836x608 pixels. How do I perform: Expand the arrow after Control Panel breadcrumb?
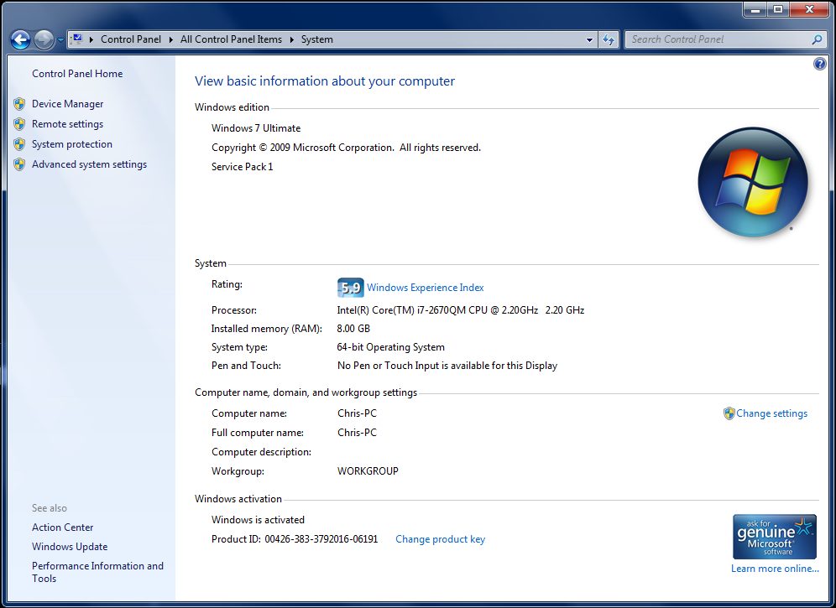coord(170,39)
